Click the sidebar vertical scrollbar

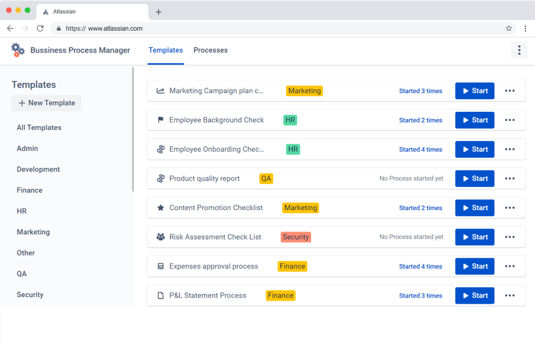pyautogui.click(x=133, y=129)
